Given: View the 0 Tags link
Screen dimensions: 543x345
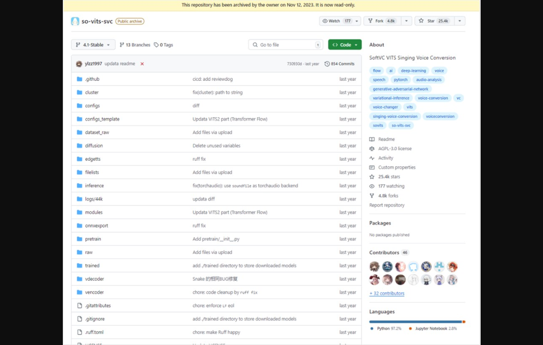Looking at the screenshot, I should [163, 44].
